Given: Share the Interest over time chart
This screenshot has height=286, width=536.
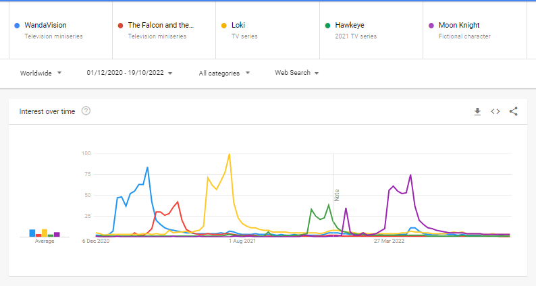Looking at the screenshot, I should coord(514,111).
